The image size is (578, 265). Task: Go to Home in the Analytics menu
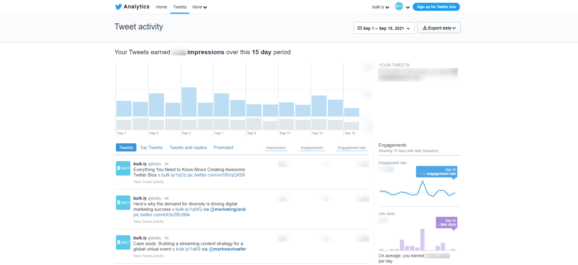click(x=161, y=7)
